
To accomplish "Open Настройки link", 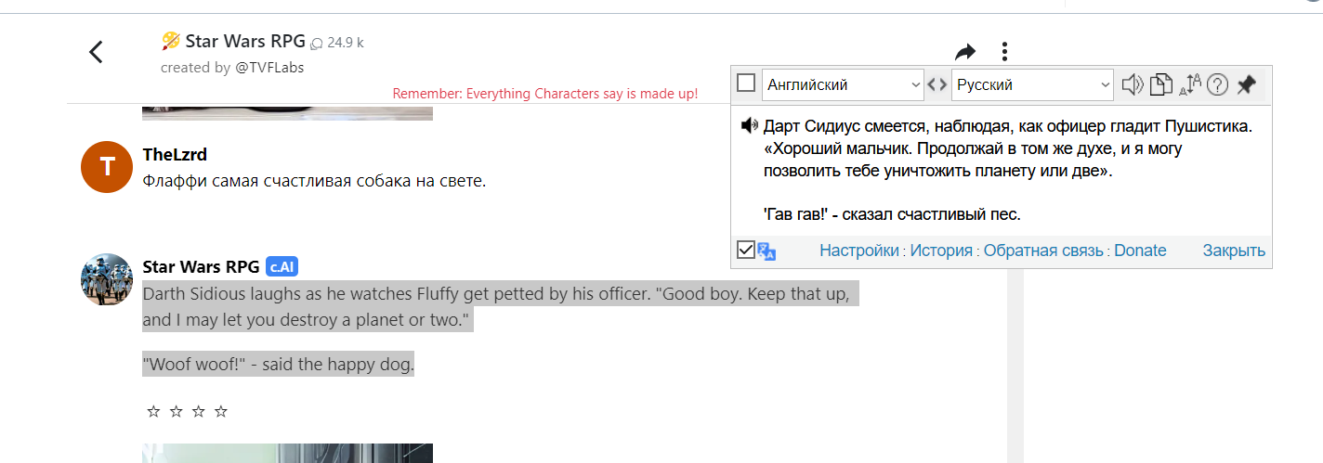I will click(859, 251).
